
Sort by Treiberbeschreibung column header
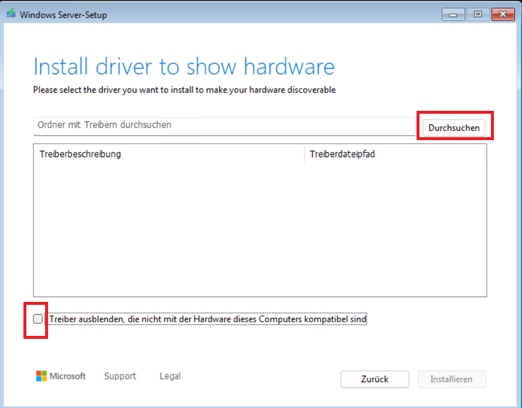pos(169,154)
